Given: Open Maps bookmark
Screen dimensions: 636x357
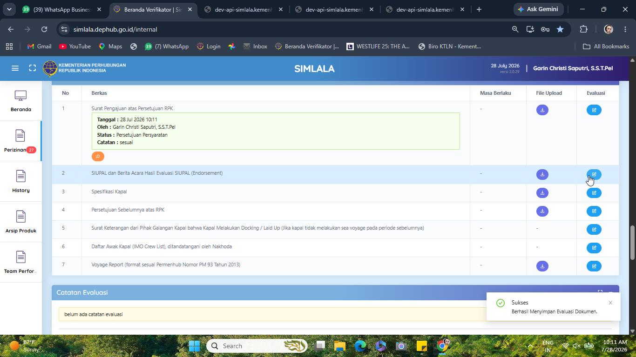Looking at the screenshot, I should click(x=110, y=46).
